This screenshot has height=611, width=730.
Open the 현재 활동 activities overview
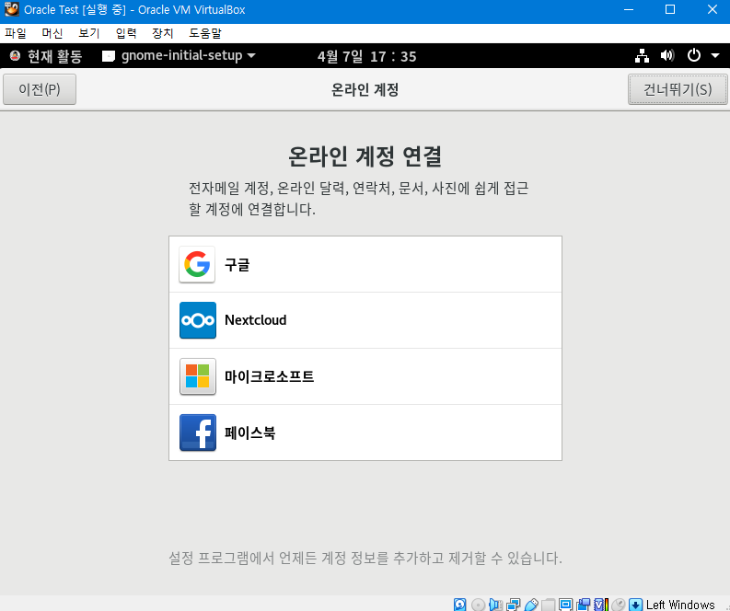point(46,56)
